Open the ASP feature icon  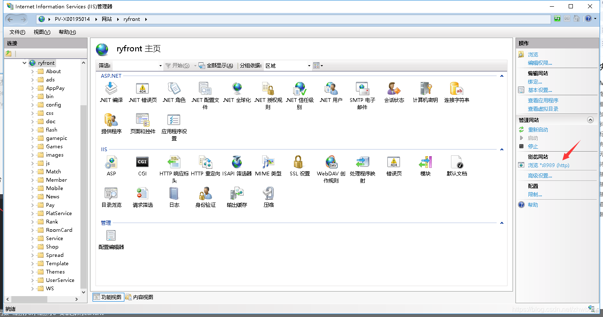coord(111,166)
